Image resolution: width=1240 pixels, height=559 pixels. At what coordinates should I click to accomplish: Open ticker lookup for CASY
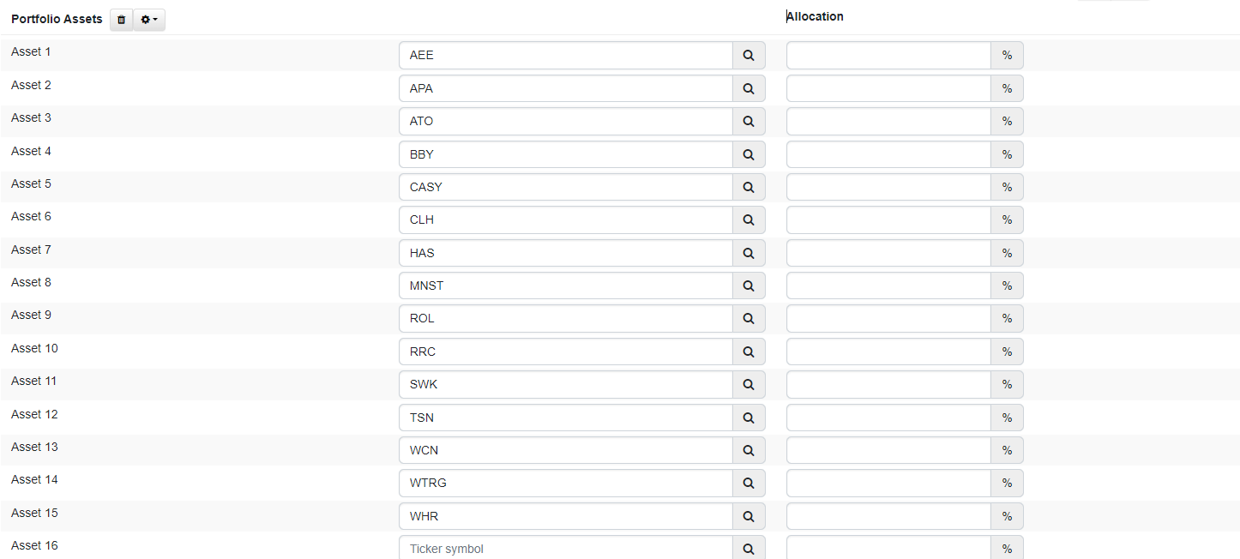[x=749, y=187]
